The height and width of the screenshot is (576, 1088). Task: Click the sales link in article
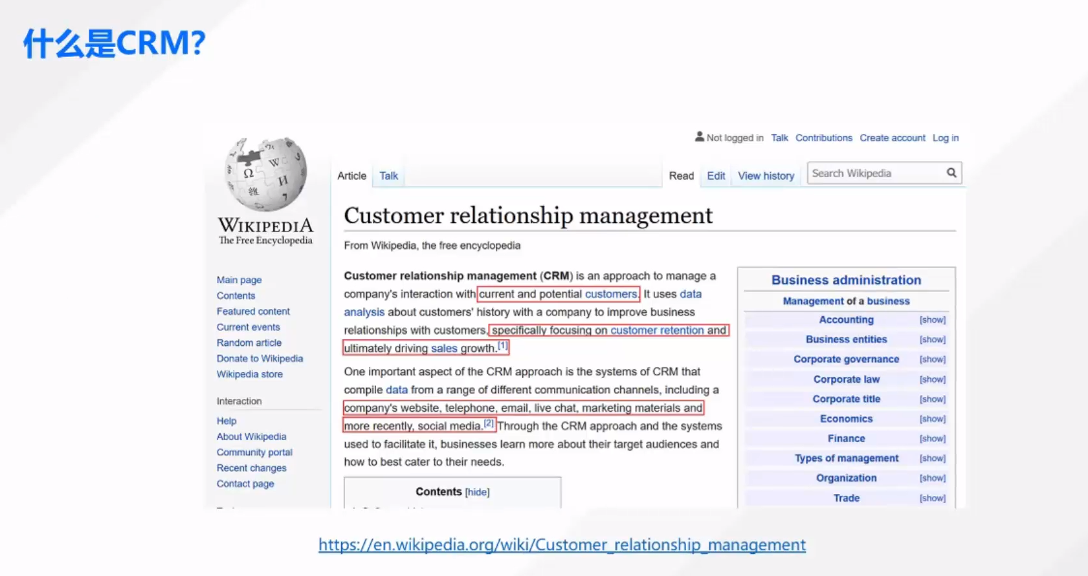[444, 348]
